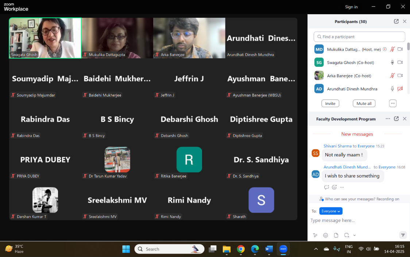Screen dimensions: 410x257
Task: Reply to Arundhati's message with thread icon
Action: coord(326,187)
